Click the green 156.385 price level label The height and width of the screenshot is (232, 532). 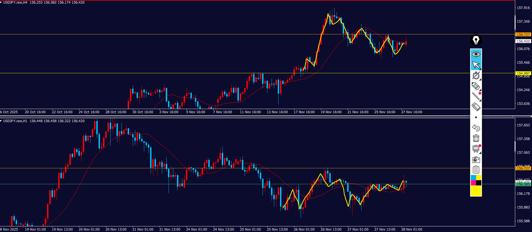coord(523,184)
